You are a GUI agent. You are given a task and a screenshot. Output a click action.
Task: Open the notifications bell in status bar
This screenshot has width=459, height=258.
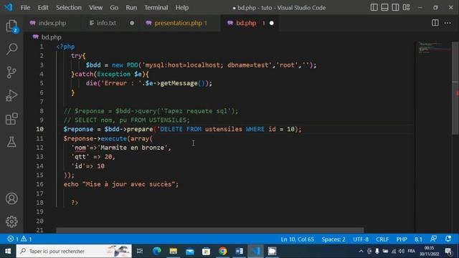448,239
